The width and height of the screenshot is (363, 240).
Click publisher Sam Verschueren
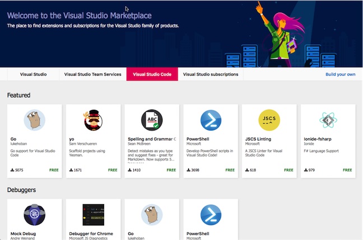[x=83, y=144]
